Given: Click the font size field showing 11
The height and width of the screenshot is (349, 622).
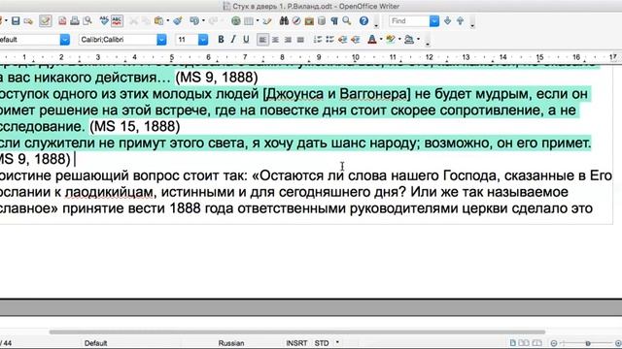Looking at the screenshot, I should click(x=187, y=40).
